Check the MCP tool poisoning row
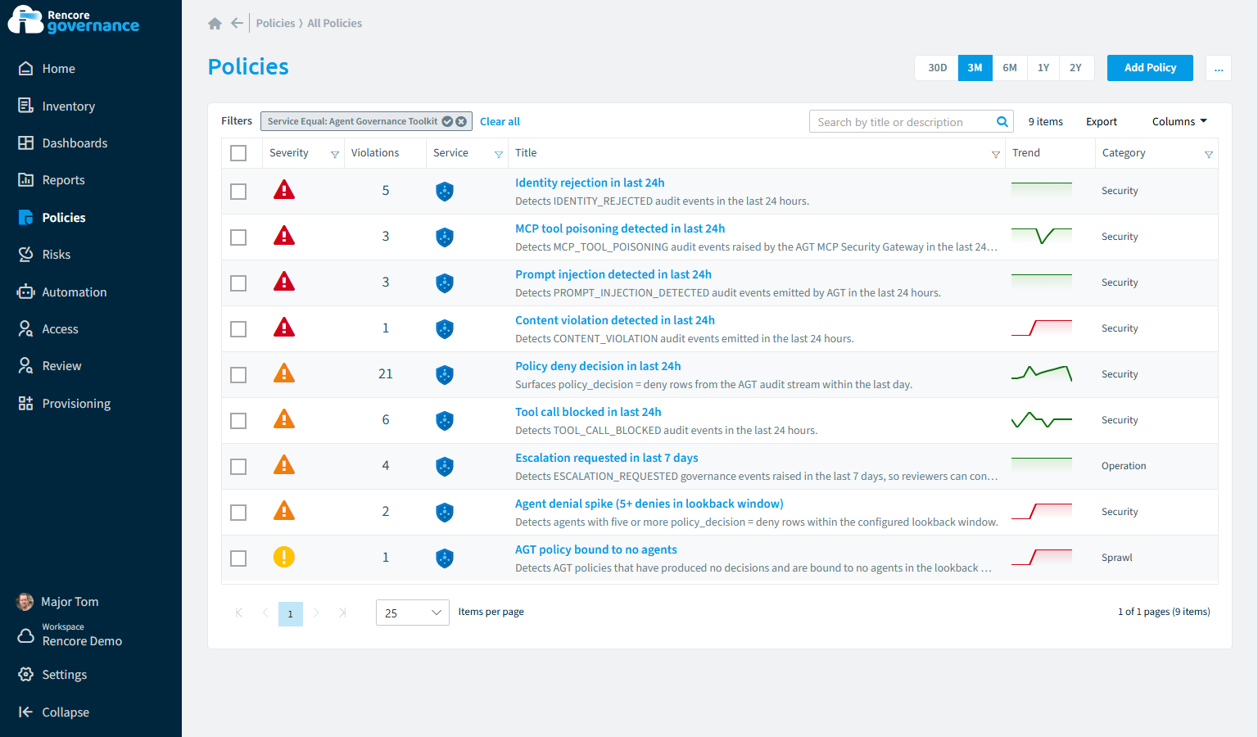Image resolution: width=1258 pixels, height=737 pixels. click(238, 237)
